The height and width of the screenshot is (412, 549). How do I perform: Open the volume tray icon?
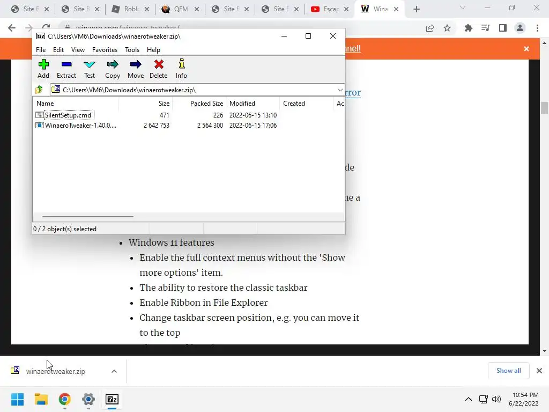[x=496, y=399]
